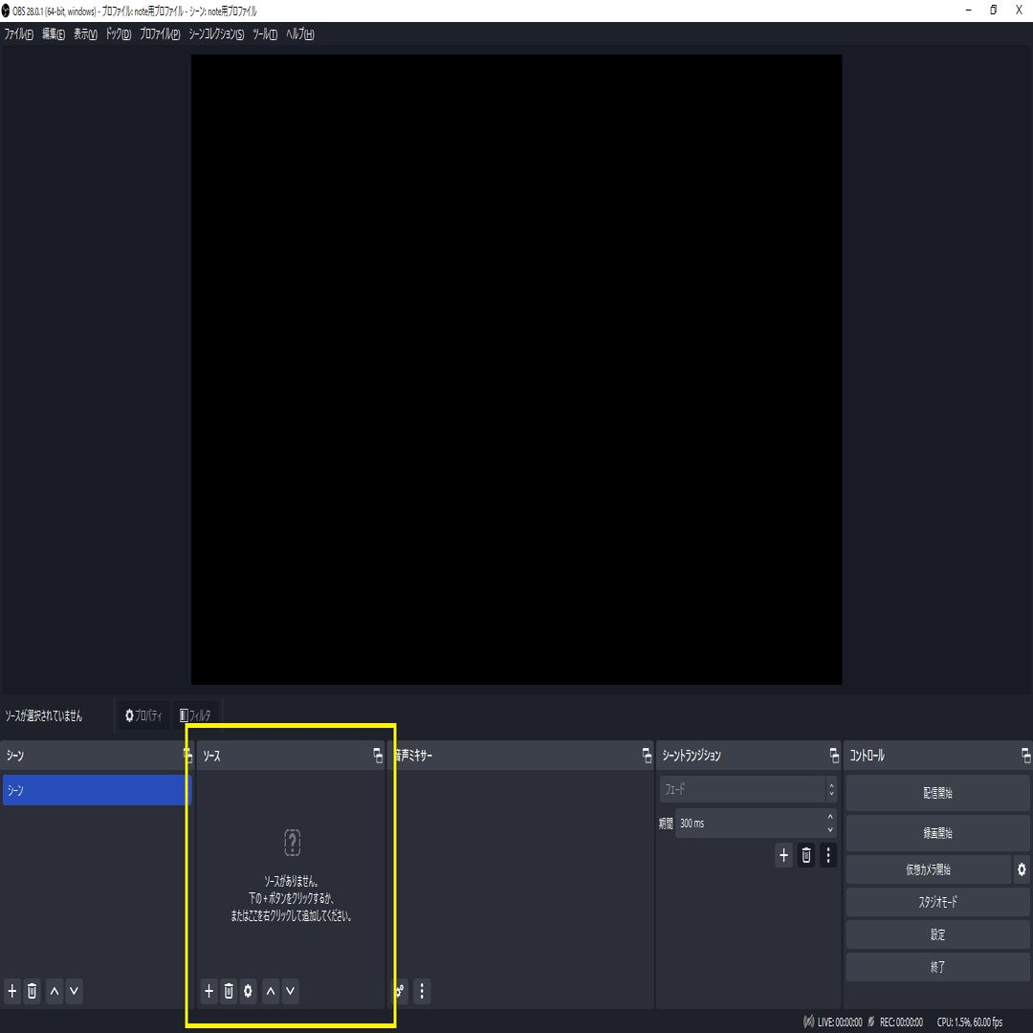Click move source up arrow icon
Screen dimensions: 1033x1033
pyautogui.click(x=271, y=991)
